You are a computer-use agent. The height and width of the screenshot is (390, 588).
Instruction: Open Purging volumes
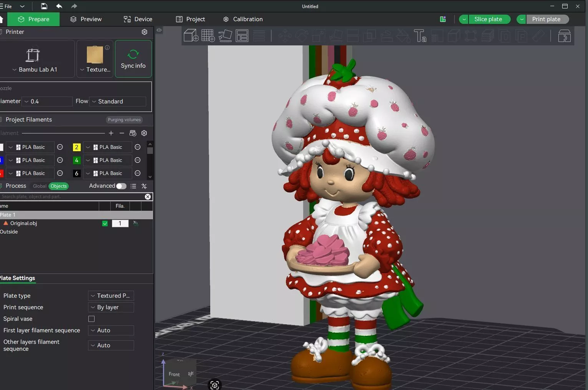click(124, 120)
